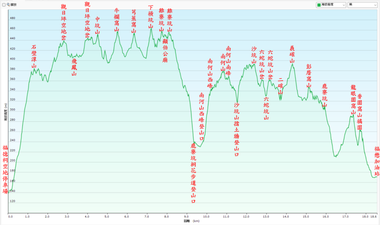The image size is (380, 225).
Task: Click the 義確山 peak label
Action: coord(292,54)
